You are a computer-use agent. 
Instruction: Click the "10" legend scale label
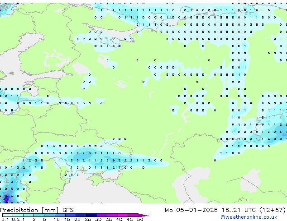[57, 219]
